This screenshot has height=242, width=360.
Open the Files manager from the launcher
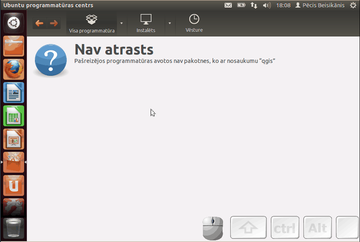[x=14, y=46]
